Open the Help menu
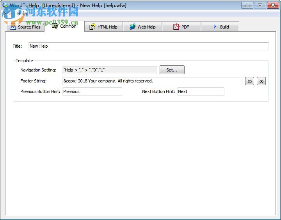This screenshot has width=281, height=220. (22, 13)
